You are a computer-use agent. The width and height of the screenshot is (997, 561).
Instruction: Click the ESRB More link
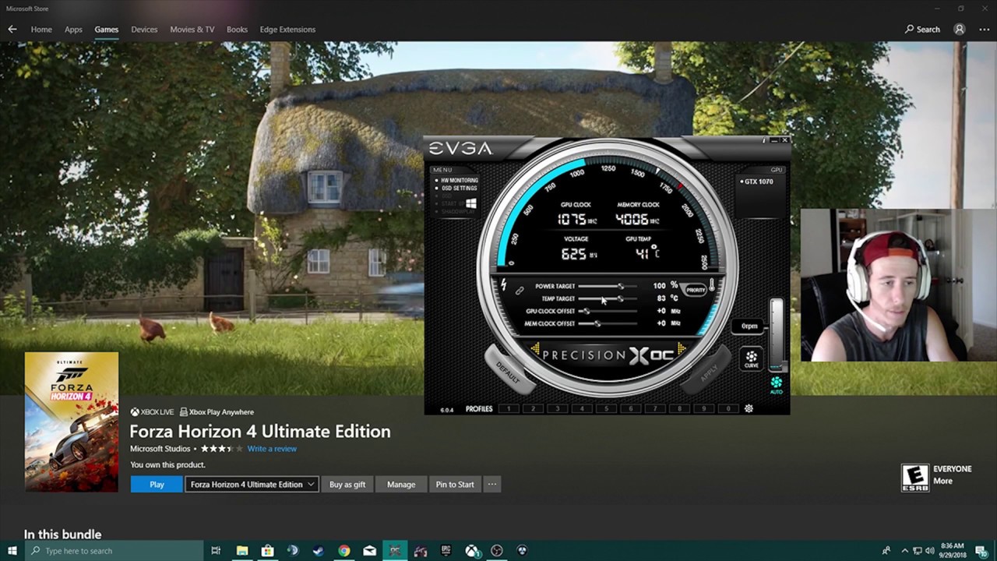(x=942, y=481)
